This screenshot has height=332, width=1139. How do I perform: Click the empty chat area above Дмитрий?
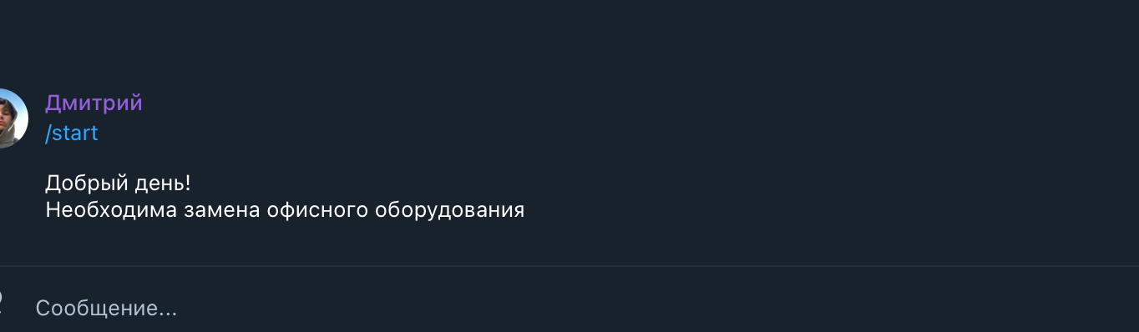tap(569, 42)
